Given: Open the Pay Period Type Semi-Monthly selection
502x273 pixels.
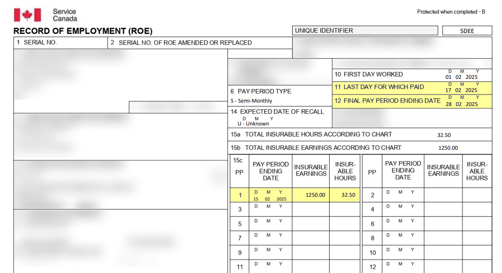Looking at the screenshot, I should [251, 101].
